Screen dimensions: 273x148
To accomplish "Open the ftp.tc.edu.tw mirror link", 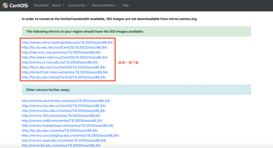I will click(63, 67).
